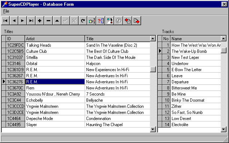
Task: Click the Depeche Mode artist cell
Action: (x=55, y=119)
